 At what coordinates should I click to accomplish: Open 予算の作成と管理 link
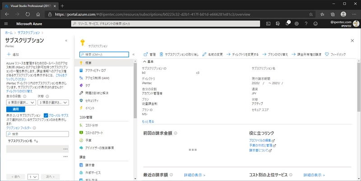point(263,145)
